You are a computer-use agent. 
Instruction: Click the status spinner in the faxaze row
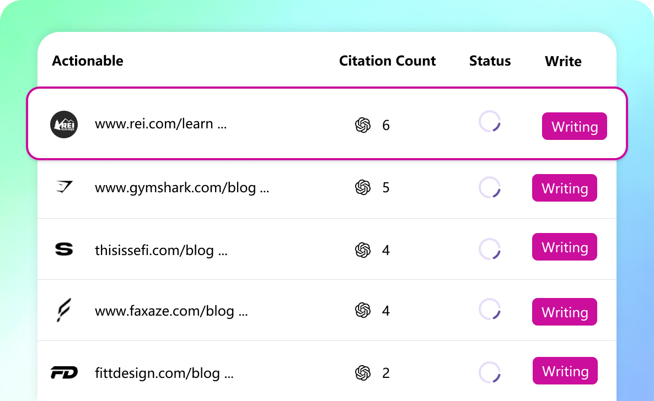click(490, 310)
